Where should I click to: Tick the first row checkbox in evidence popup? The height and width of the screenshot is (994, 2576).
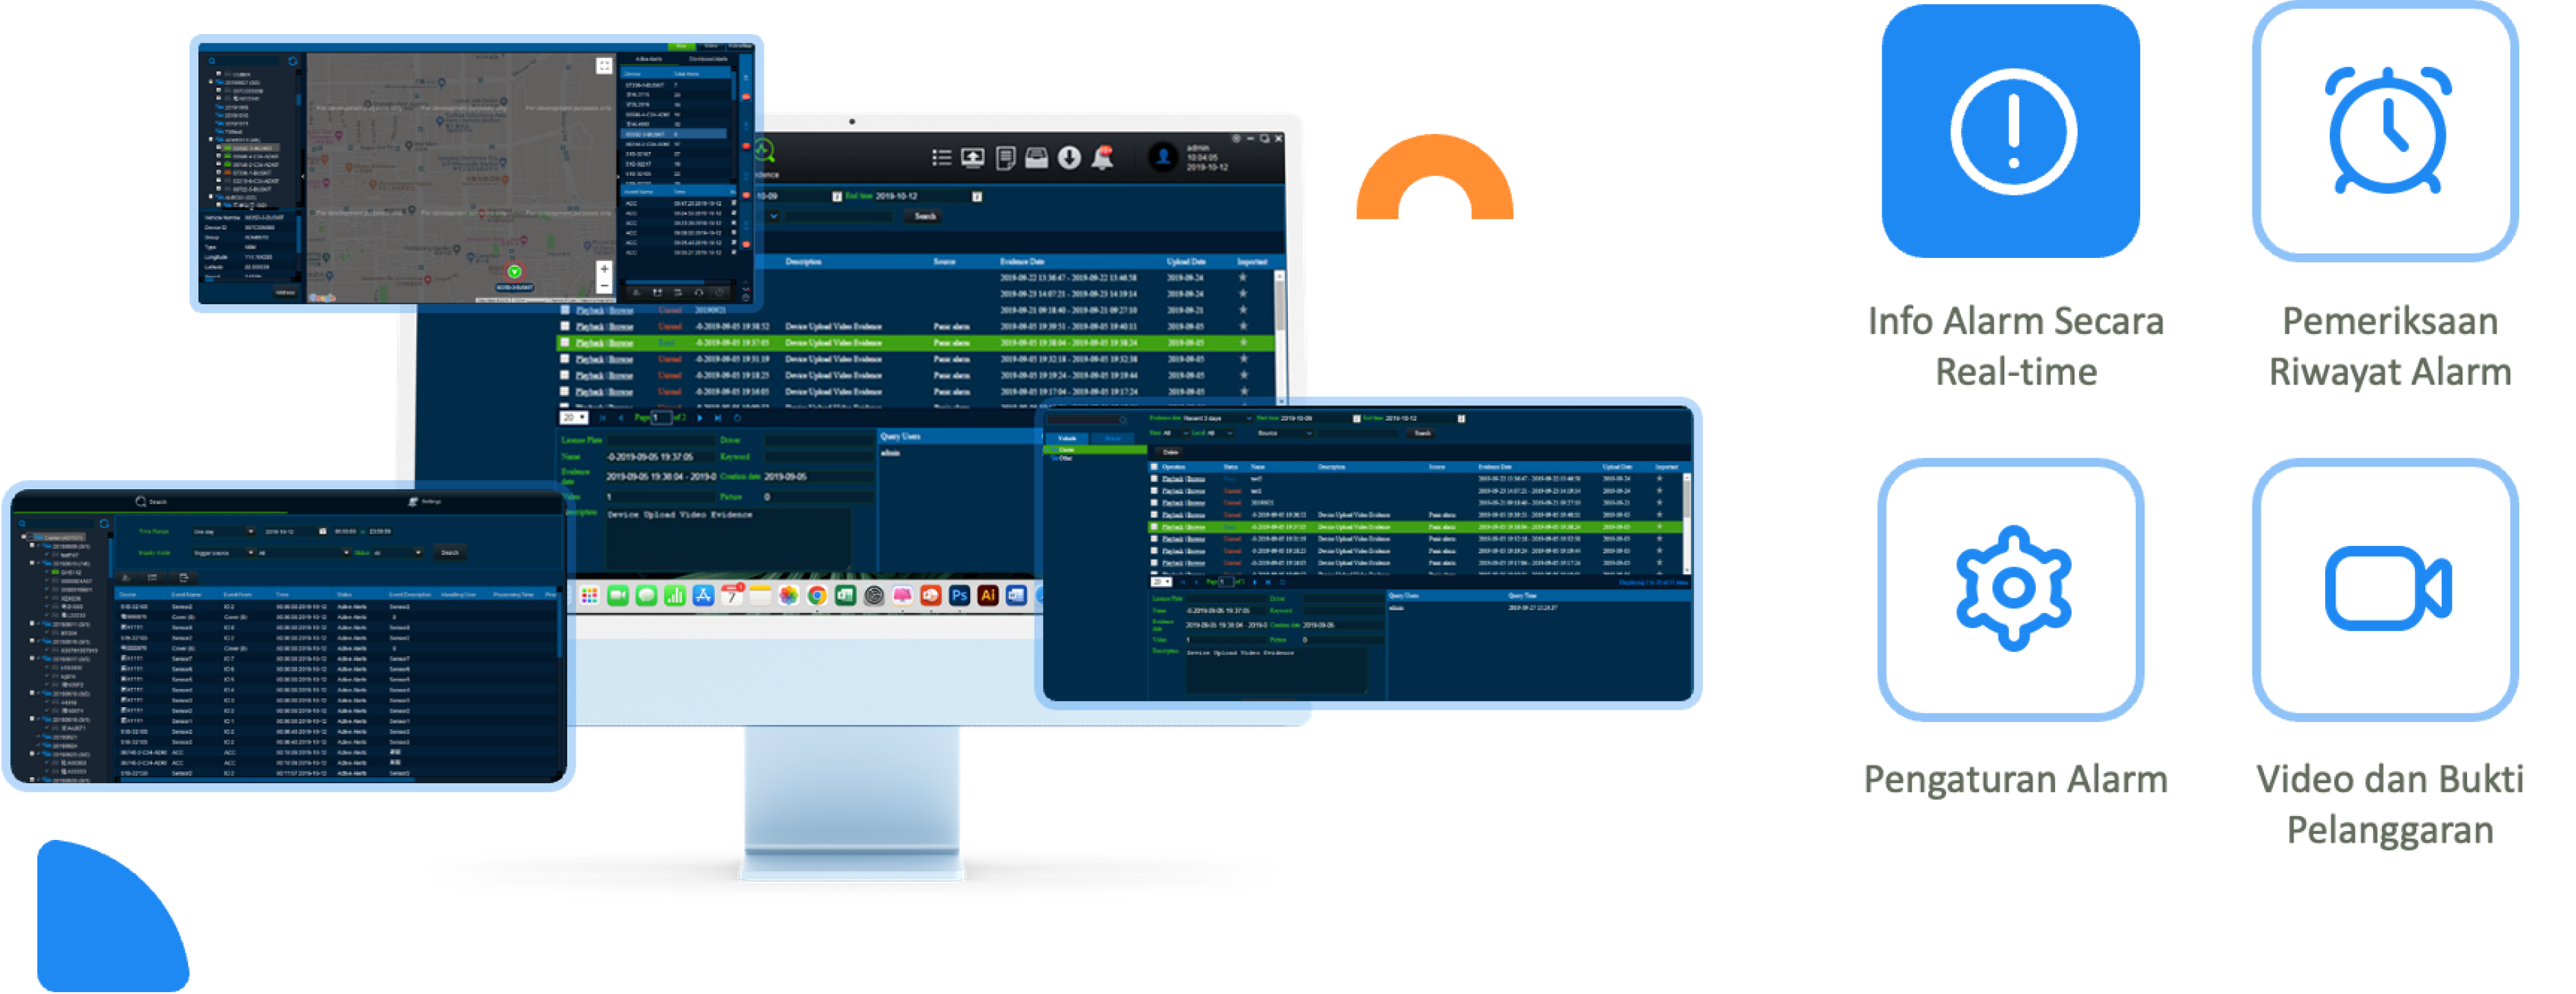click(x=1154, y=479)
